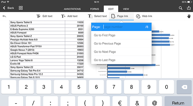Click the Sony Xperia Tablet S cell
The width and height of the screenshot is (193, 106).
(x=37, y=22)
